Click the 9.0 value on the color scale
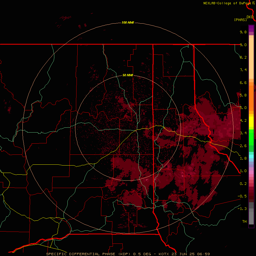The width and height of the screenshot is (256, 256). (243, 45)
